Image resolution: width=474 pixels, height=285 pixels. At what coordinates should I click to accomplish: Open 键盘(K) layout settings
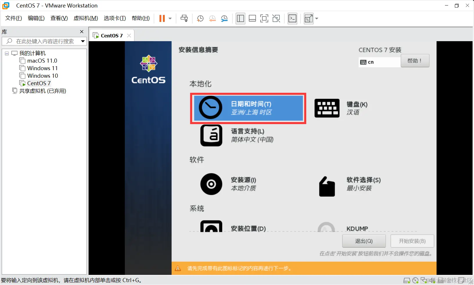tap(341, 108)
